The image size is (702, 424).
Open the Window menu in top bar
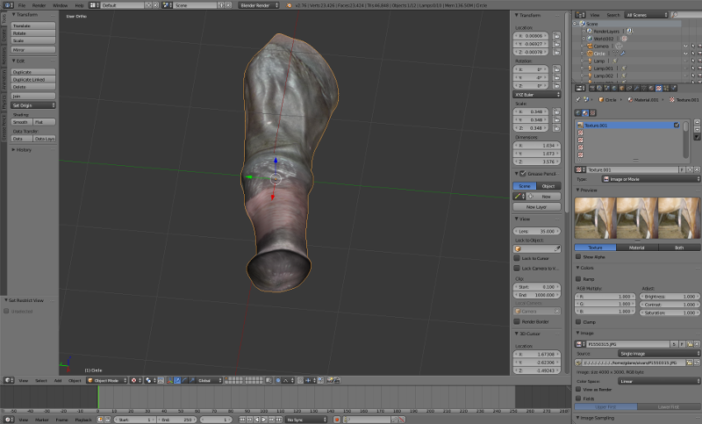click(x=59, y=5)
